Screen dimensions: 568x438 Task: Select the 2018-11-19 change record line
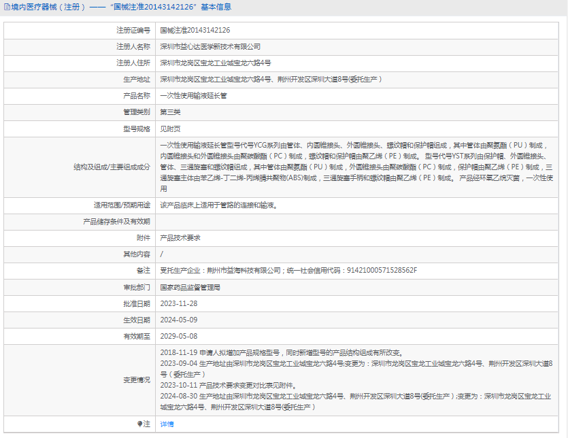(x=282, y=352)
